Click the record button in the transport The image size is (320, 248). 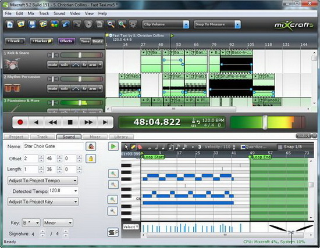(x=20, y=123)
